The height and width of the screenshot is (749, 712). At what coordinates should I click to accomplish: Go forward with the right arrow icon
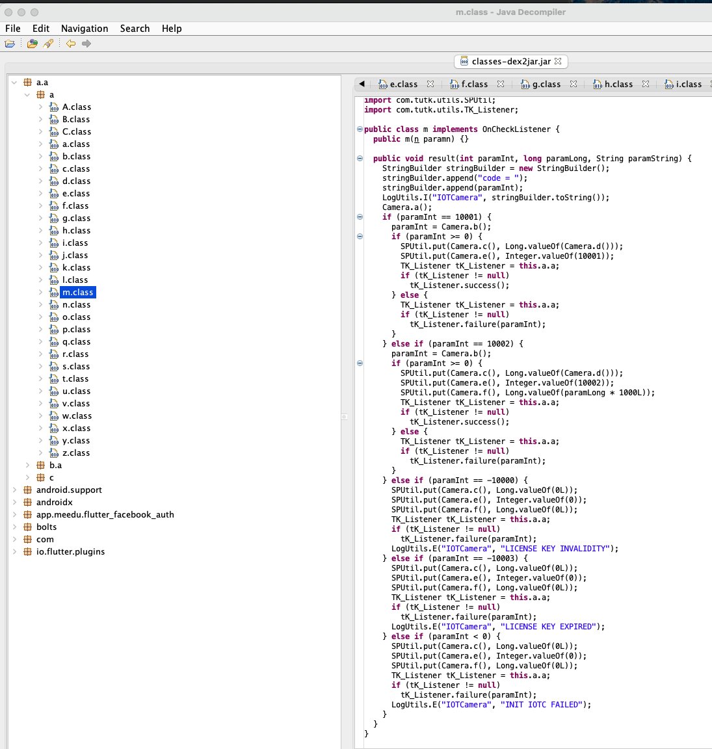coord(86,44)
